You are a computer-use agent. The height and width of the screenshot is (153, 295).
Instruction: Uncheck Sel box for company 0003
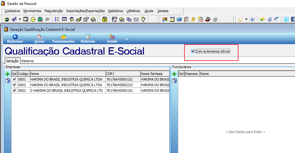click(x=14, y=90)
